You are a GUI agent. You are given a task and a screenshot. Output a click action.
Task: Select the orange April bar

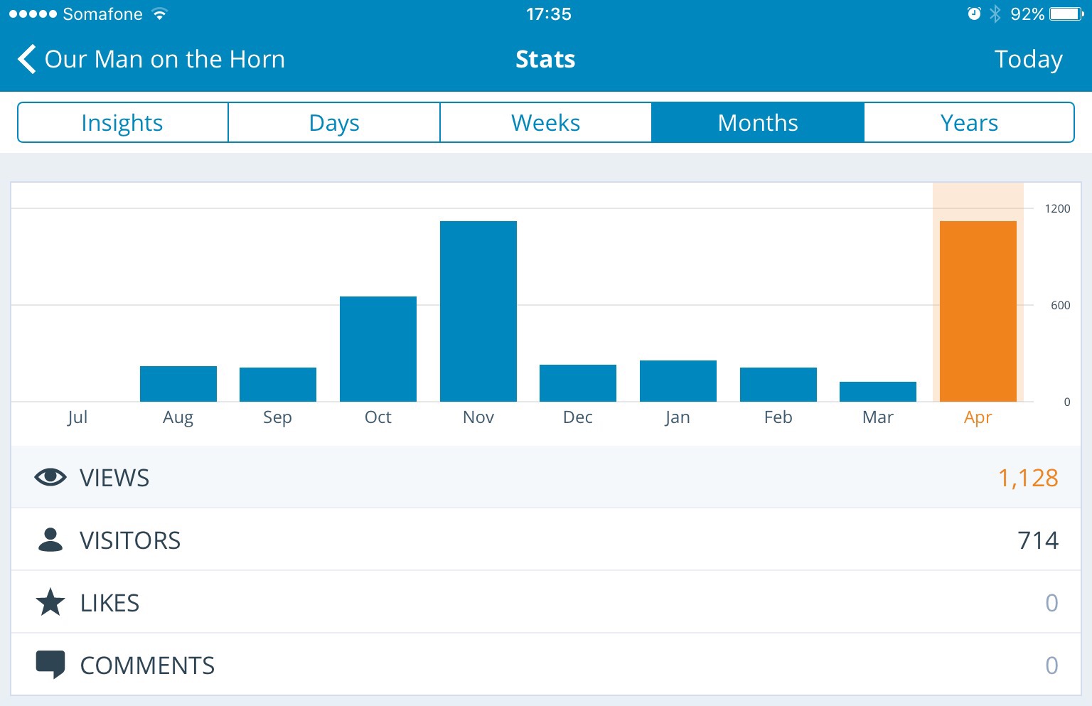[978, 311]
